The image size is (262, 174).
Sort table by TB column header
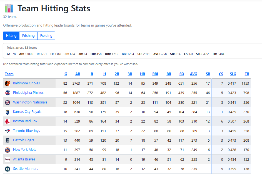(x=247, y=74)
